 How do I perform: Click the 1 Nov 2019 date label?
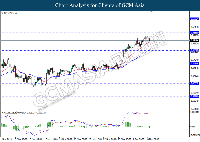coord(6,139)
